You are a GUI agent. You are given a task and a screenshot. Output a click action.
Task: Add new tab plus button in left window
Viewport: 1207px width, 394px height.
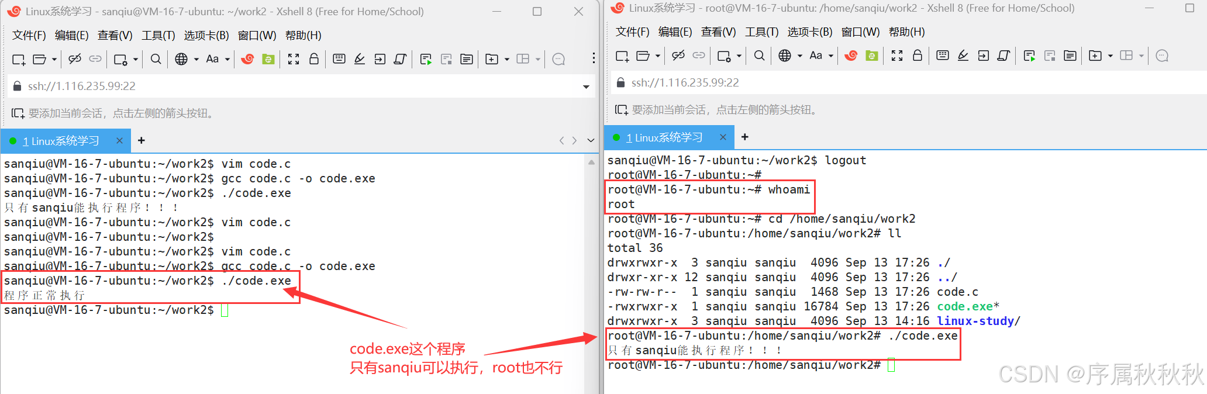pyautogui.click(x=141, y=140)
